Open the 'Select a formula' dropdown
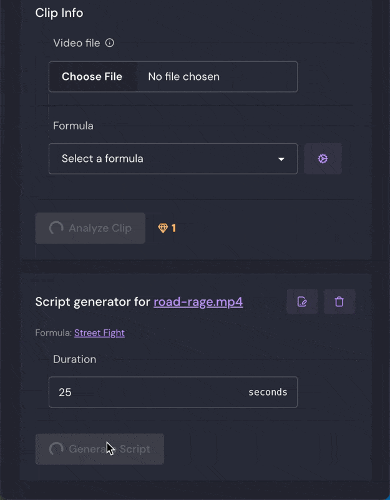390x500 pixels. 173,159
